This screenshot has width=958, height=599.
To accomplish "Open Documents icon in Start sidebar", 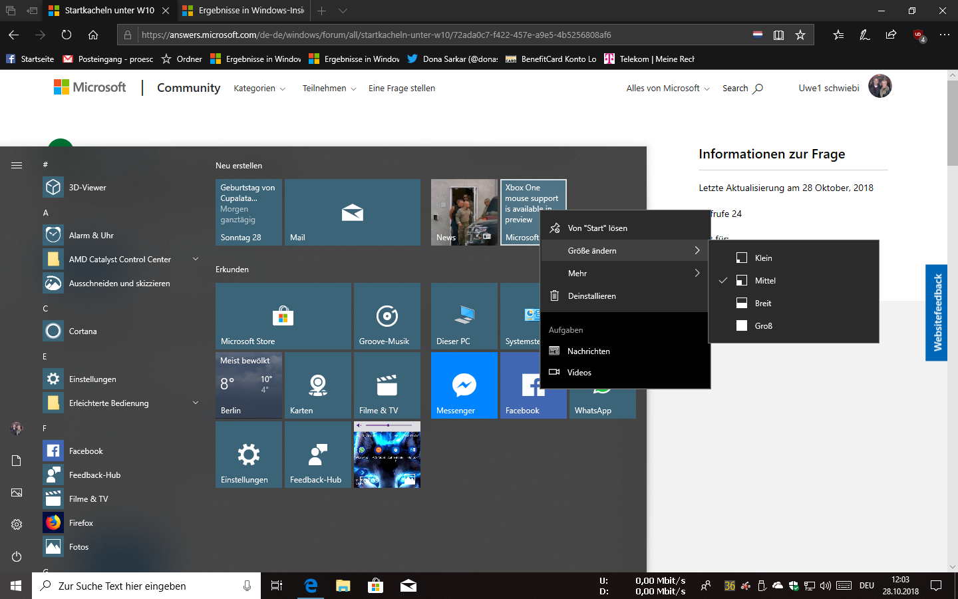I will (17, 461).
